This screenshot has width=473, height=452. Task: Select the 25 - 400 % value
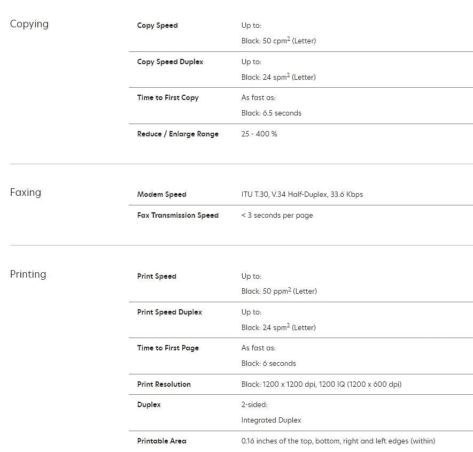point(259,134)
